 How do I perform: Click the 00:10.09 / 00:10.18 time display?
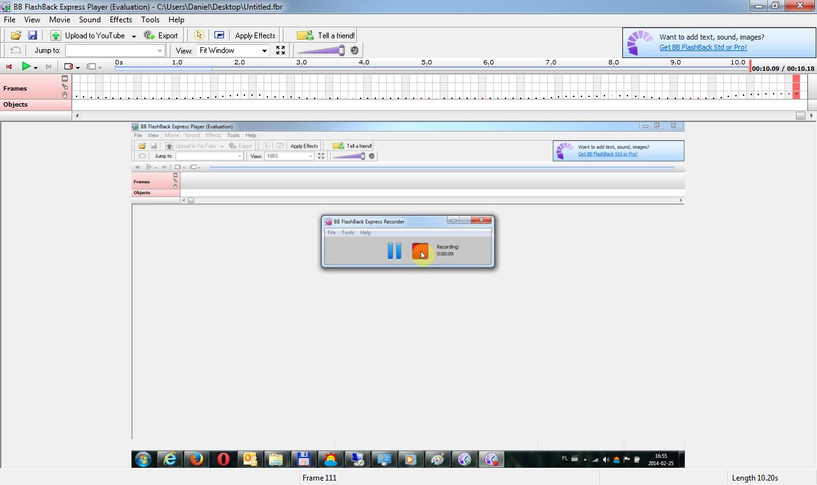[783, 68]
